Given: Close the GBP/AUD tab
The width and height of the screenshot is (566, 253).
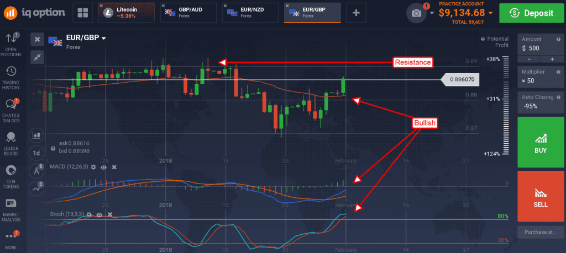Looking at the screenshot, I should tap(164, 6).
